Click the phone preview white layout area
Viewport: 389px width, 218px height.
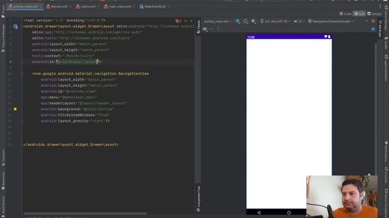[289, 124]
